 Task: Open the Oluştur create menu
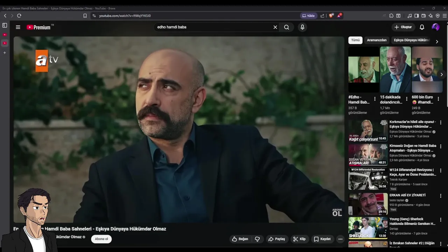pos(403,27)
